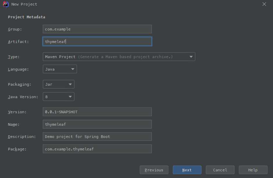The image size is (273, 178).
Task: Proceed with the Next button
Action: coord(187,170)
